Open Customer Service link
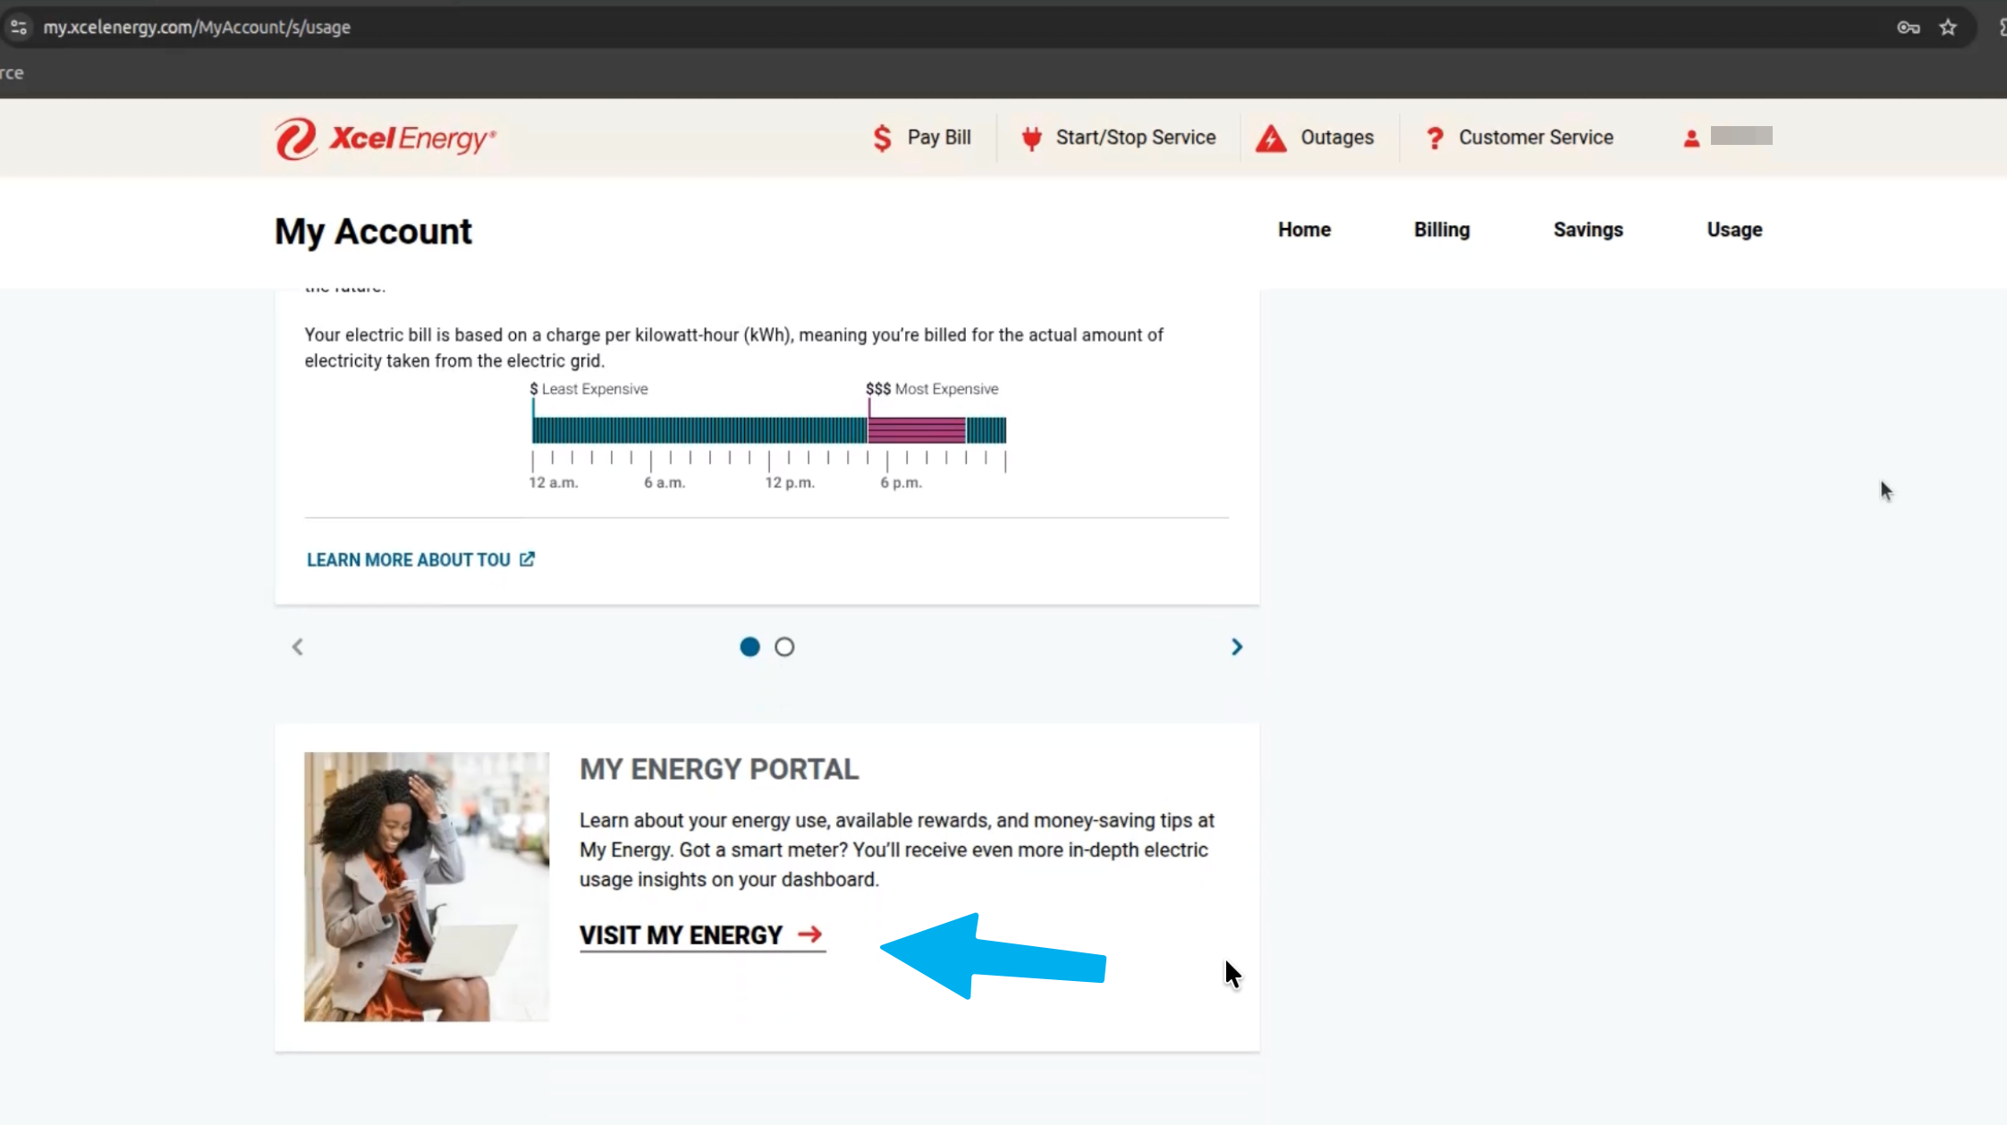Viewport: 2007px width, 1125px height. coord(1536,138)
